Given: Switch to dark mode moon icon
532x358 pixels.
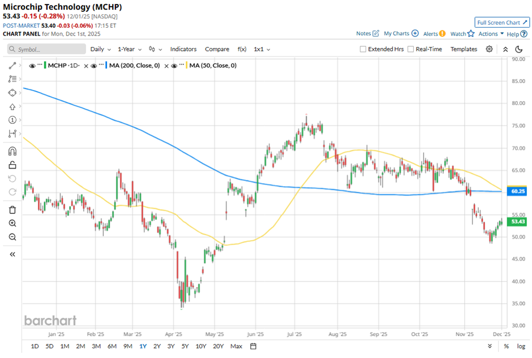Looking at the screenshot, I should (520, 49).
